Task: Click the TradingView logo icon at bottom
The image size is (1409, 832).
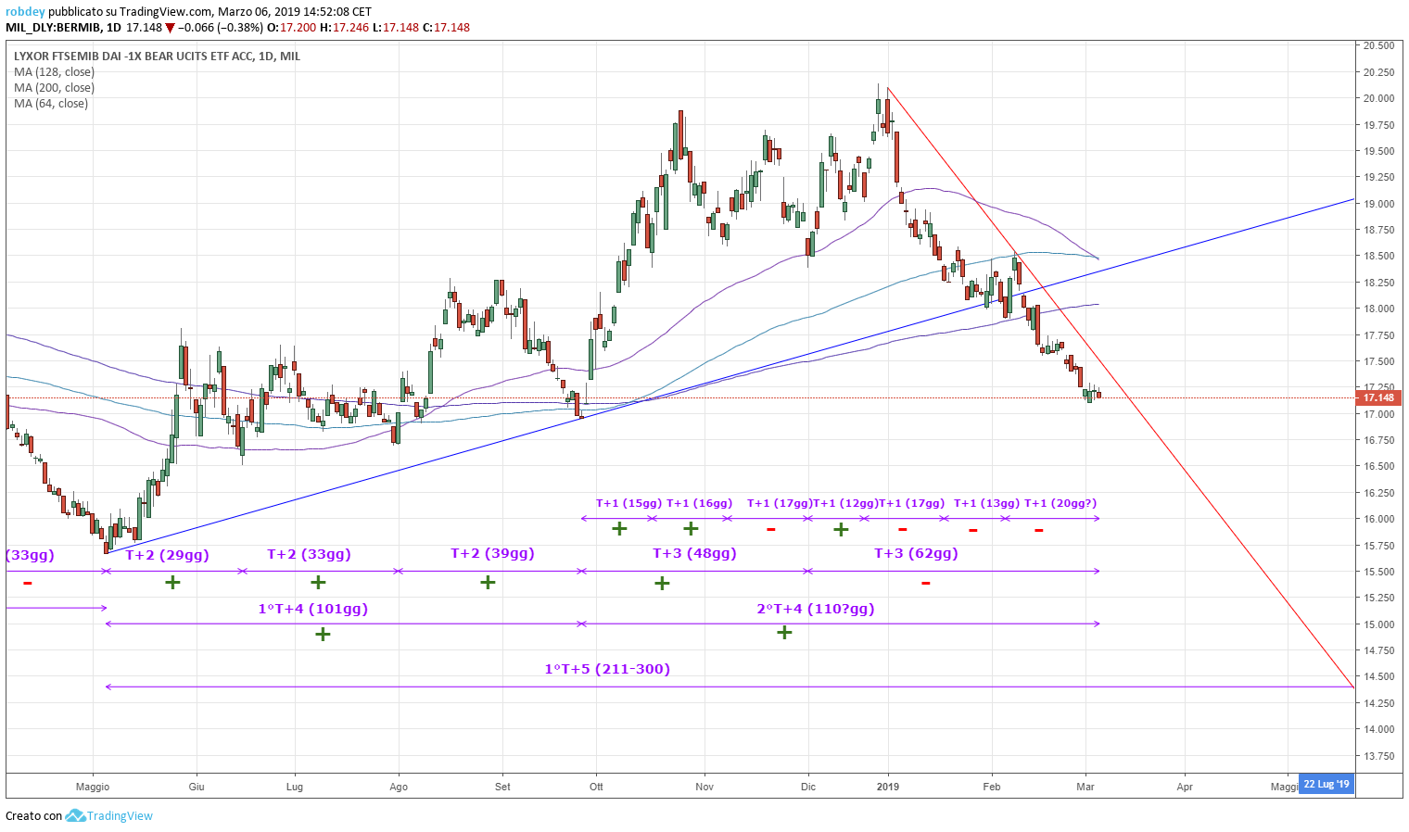Action: [x=75, y=815]
